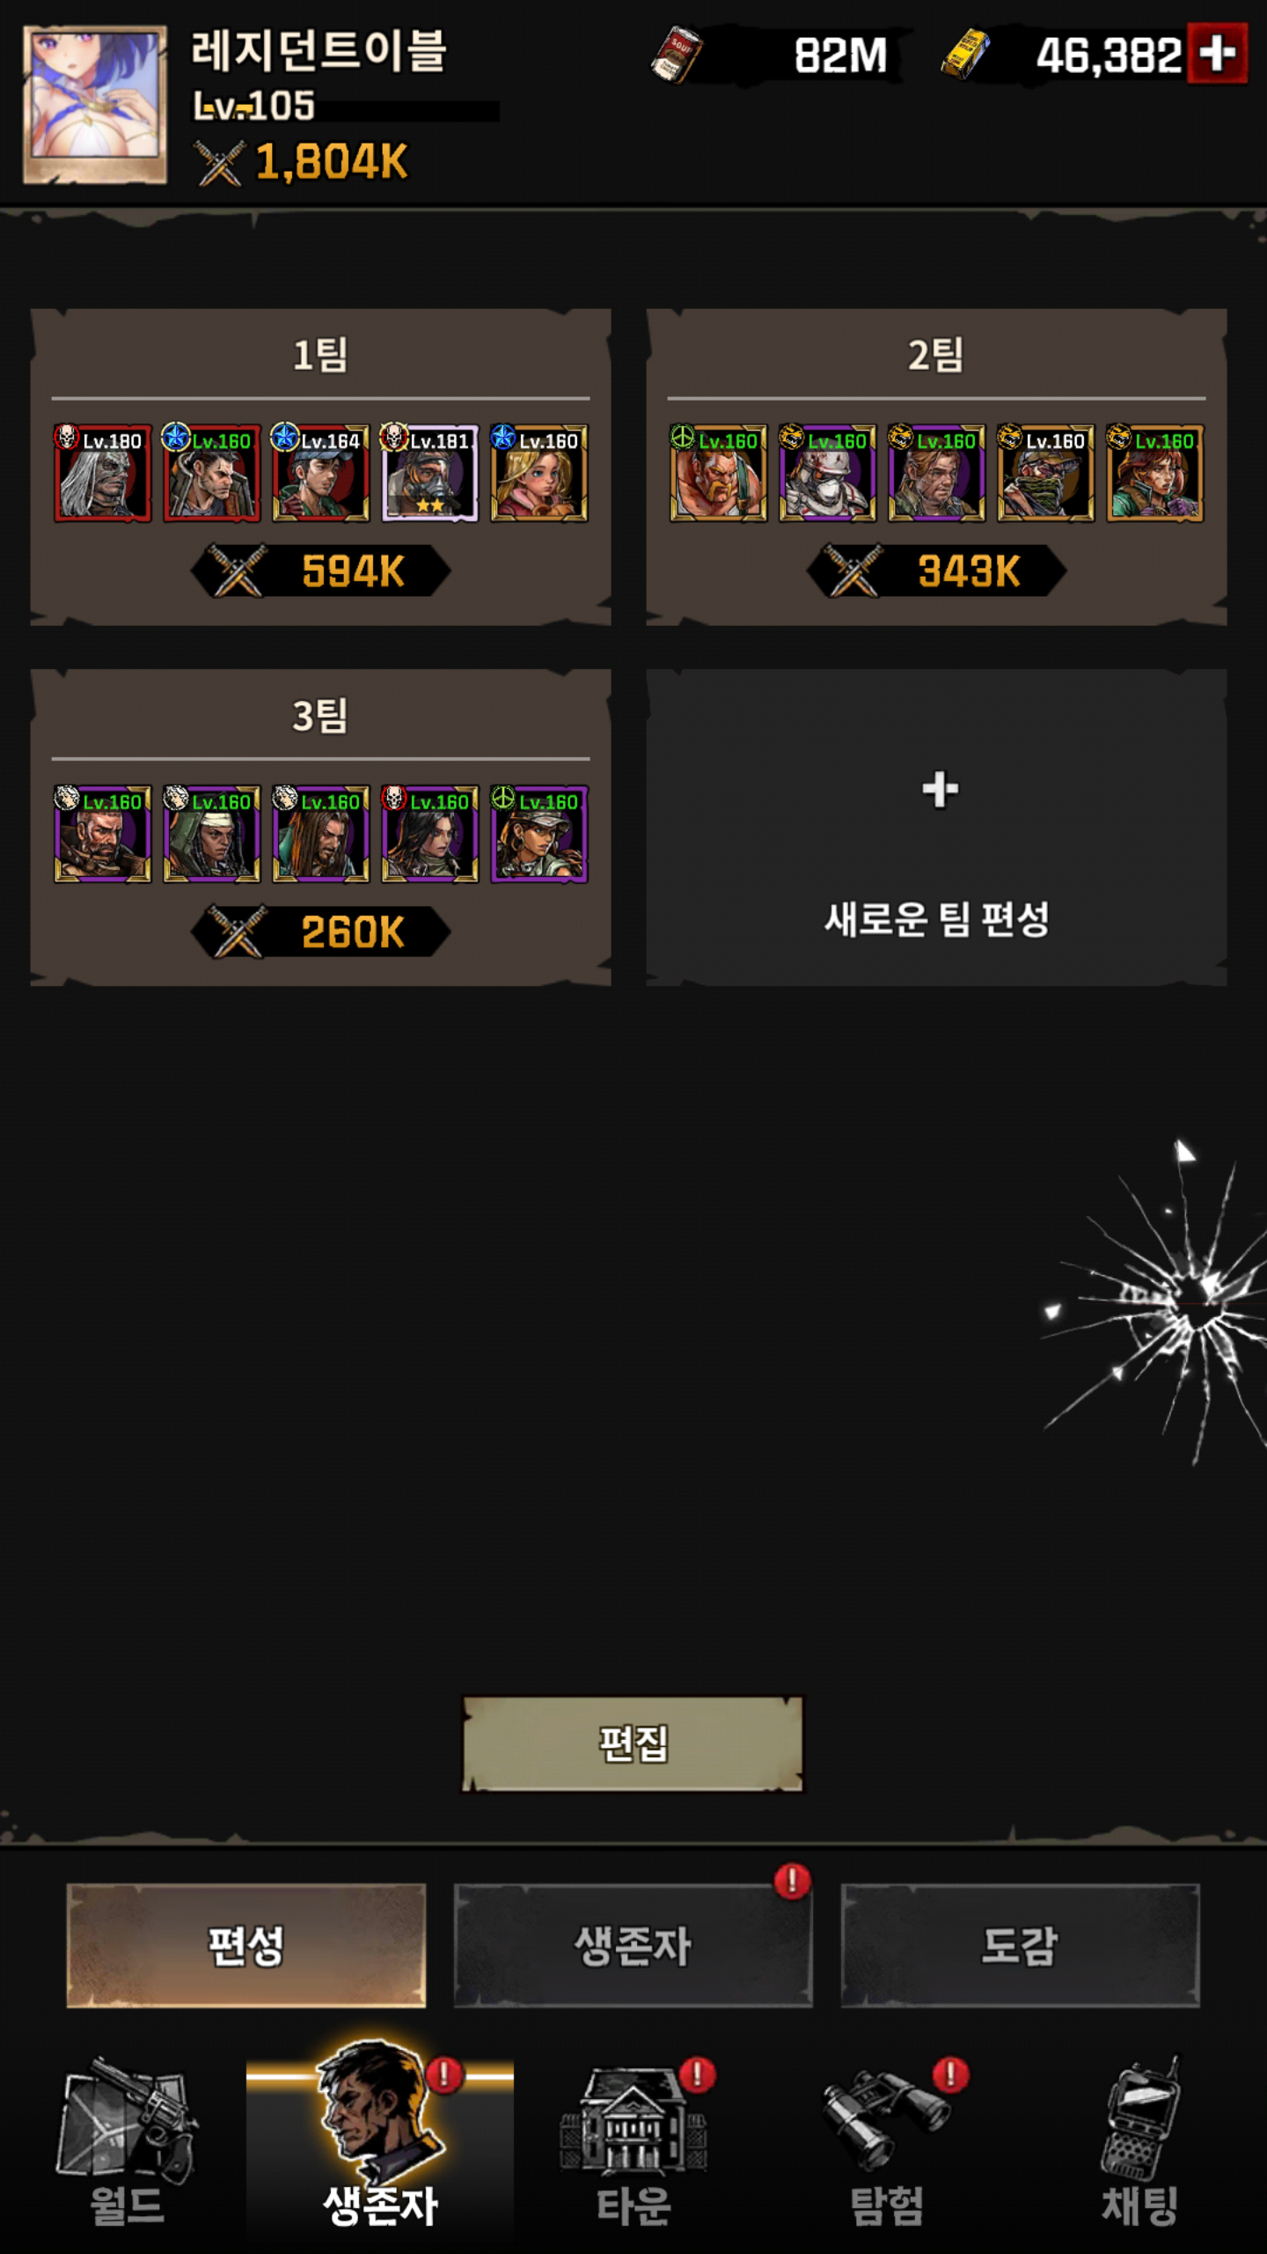The height and width of the screenshot is (2254, 1267).
Task: Select the 1팀 panel header
Action: [x=320, y=356]
